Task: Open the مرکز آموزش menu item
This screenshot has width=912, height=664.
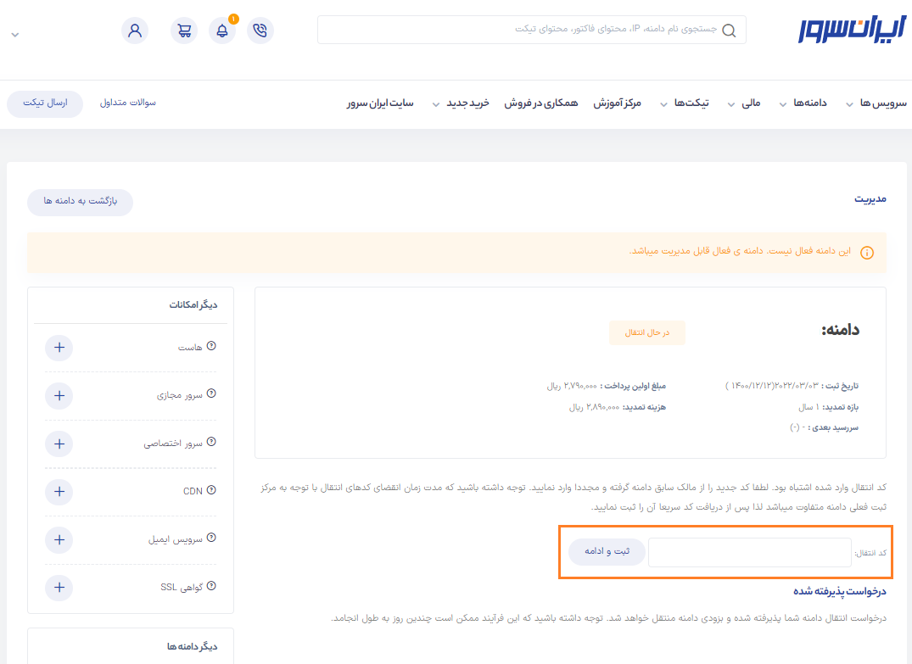Action: point(617,103)
